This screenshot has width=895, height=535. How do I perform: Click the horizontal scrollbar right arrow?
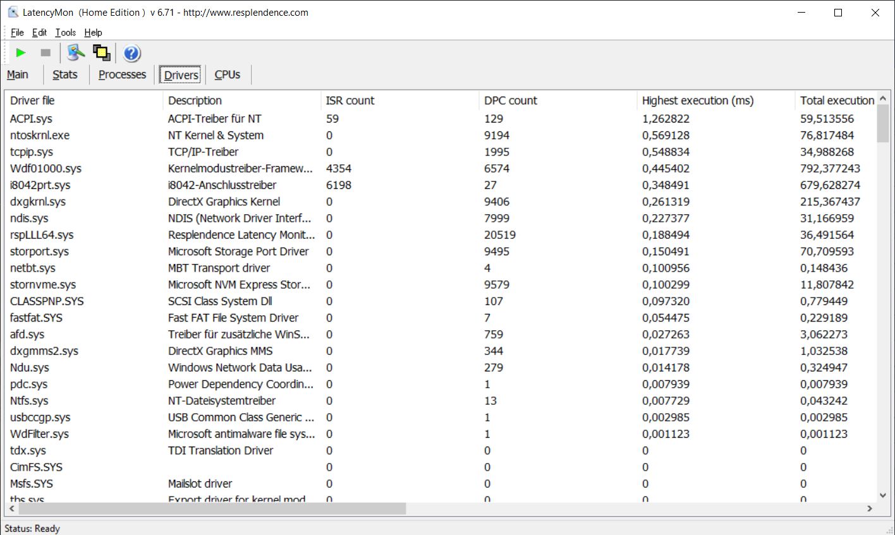pos(870,508)
